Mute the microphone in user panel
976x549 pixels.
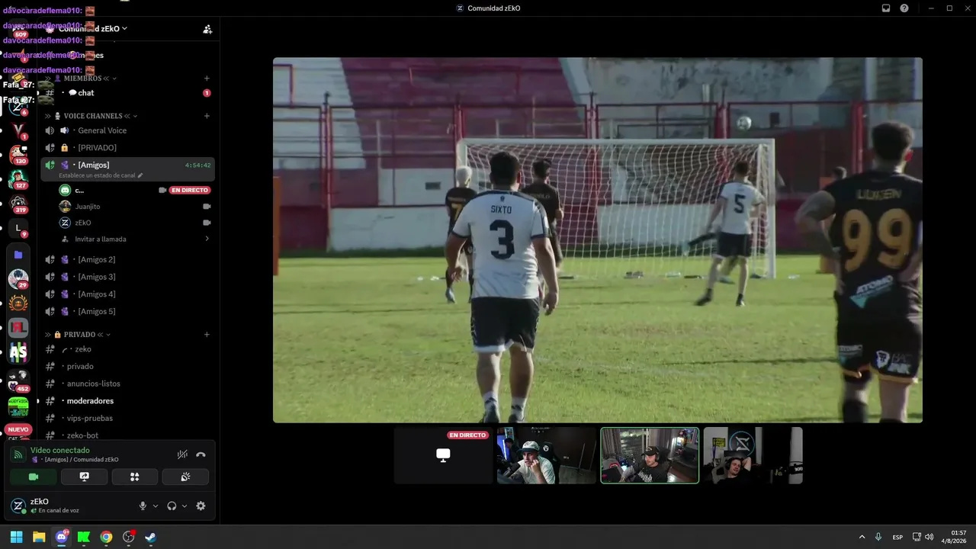143,506
